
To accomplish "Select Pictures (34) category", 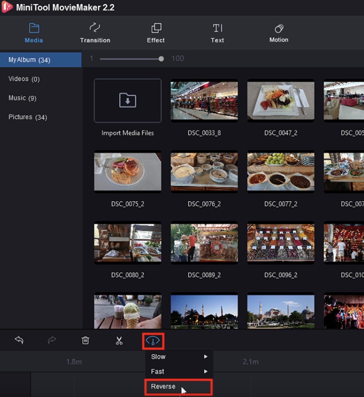I will coord(28,117).
